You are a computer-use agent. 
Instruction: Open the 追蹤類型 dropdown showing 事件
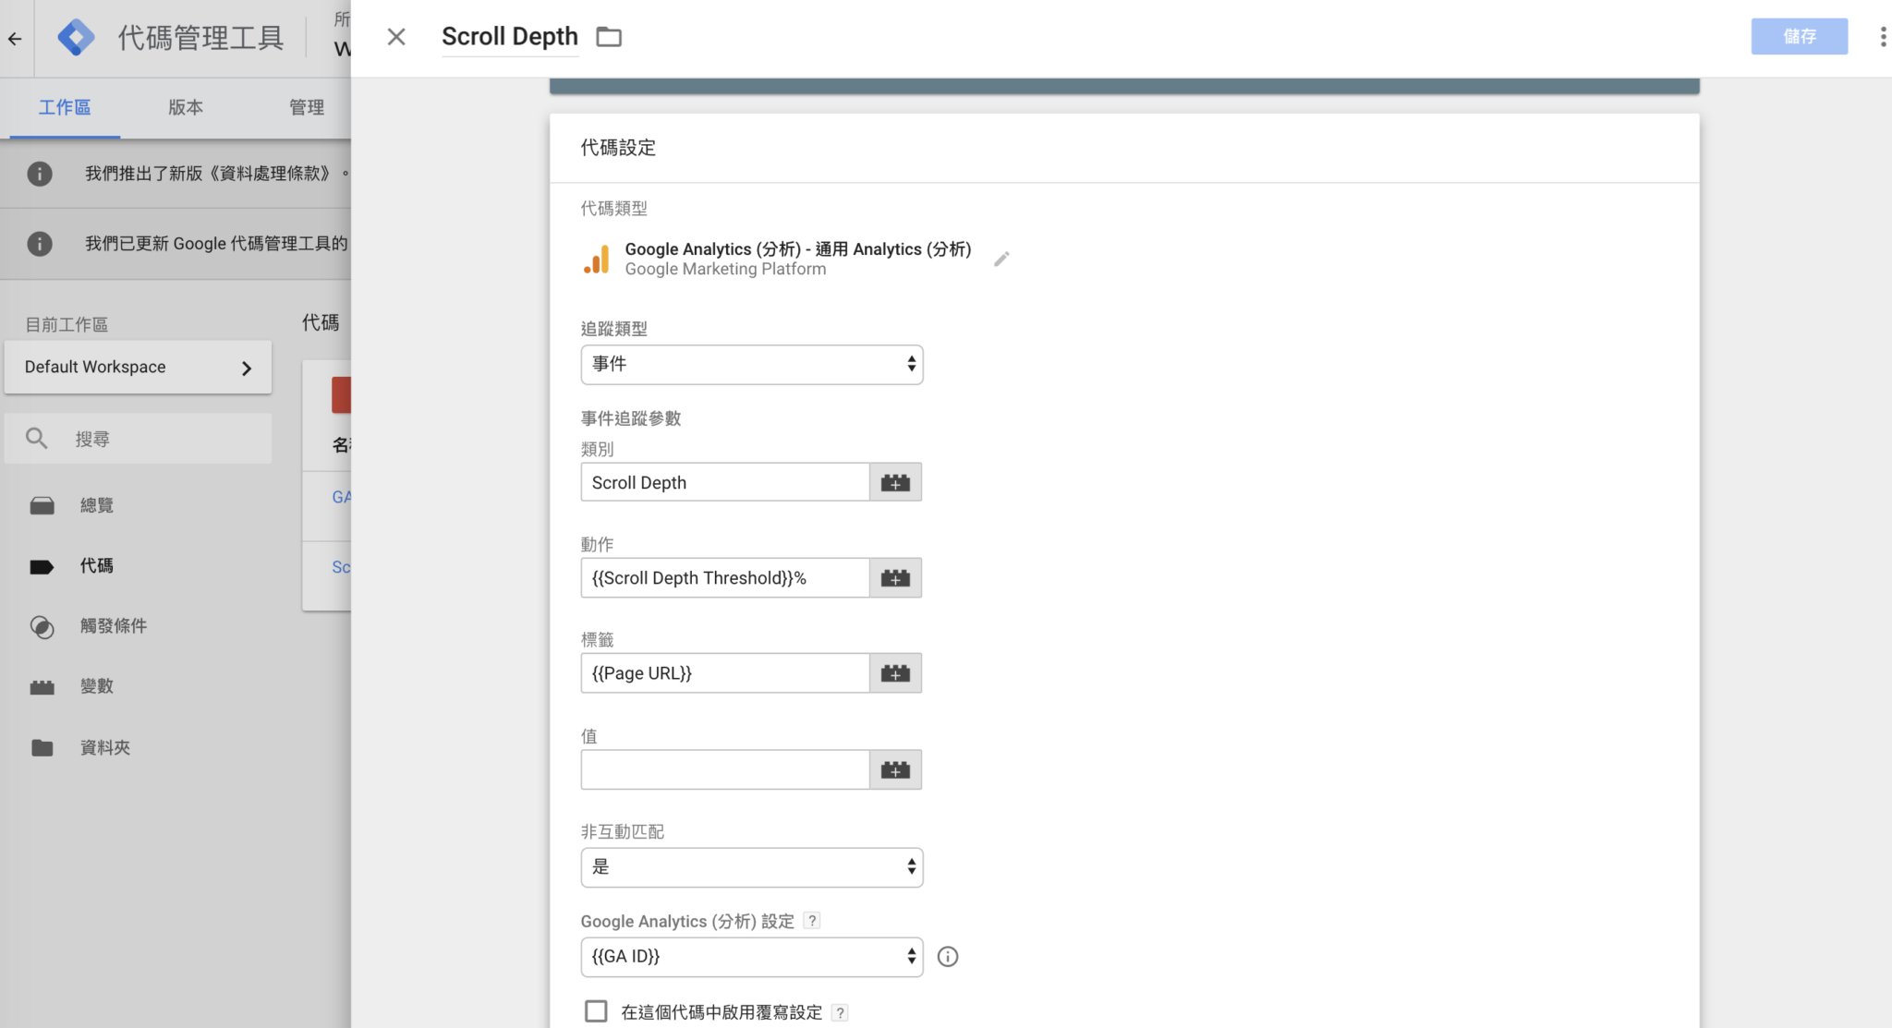(x=751, y=364)
